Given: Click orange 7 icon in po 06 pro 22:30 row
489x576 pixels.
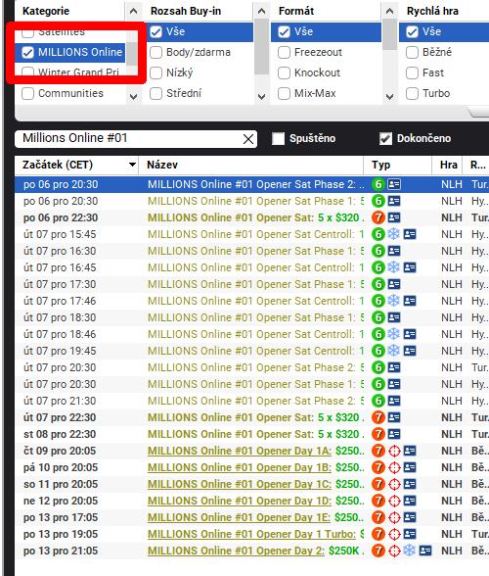Looking at the screenshot, I should point(378,217).
